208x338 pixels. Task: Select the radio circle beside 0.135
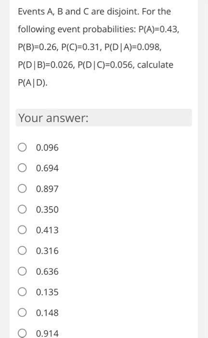click(22, 292)
